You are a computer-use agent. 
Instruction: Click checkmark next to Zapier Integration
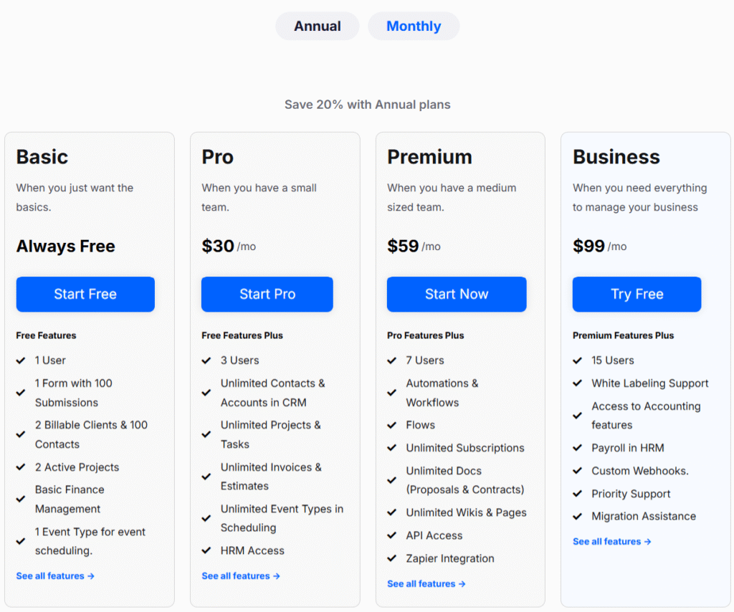392,559
